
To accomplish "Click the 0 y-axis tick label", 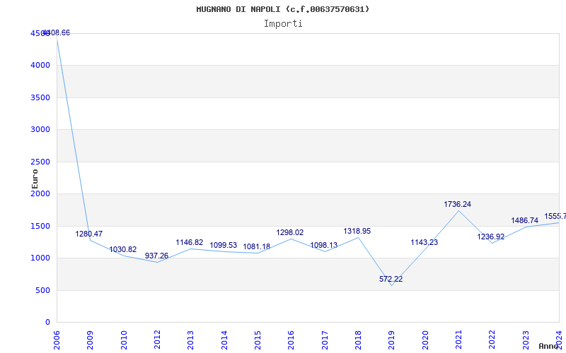I will point(47,323).
